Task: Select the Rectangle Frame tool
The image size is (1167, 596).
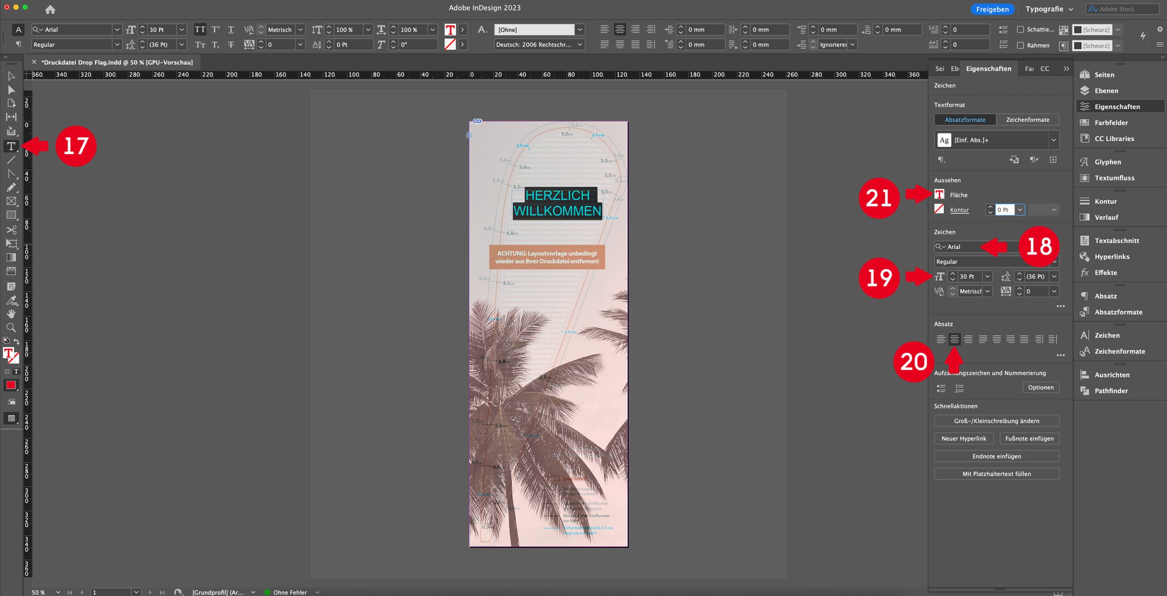Action: click(11, 201)
